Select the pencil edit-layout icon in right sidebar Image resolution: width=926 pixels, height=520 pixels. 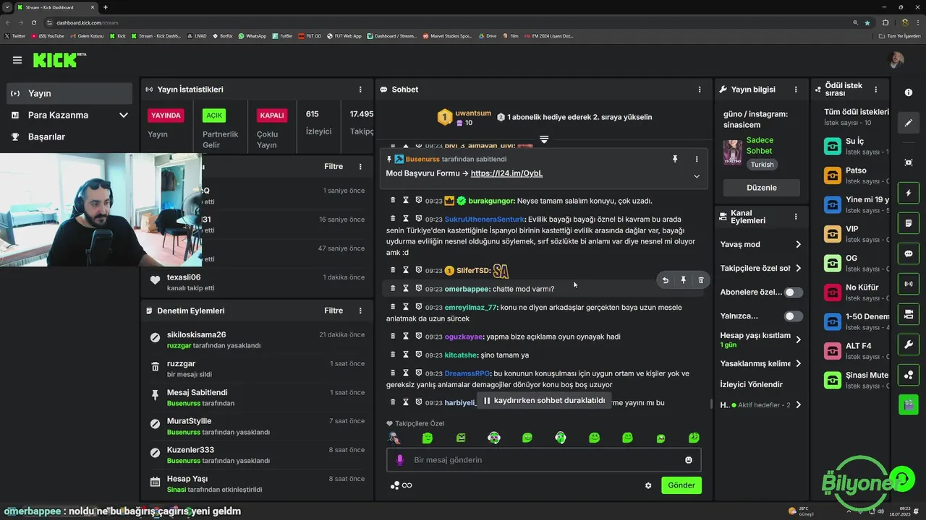909,123
